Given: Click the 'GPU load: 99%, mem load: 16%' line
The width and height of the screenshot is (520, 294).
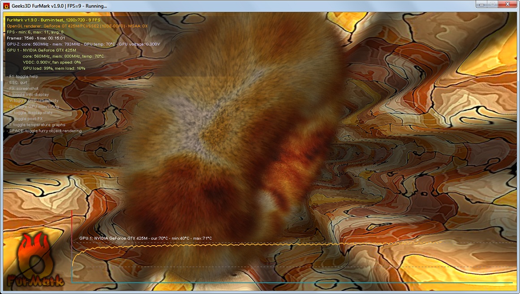Looking at the screenshot, I should 54,68.
